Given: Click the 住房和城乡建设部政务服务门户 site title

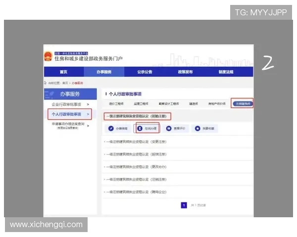Looking at the screenshot, I should (89, 59).
